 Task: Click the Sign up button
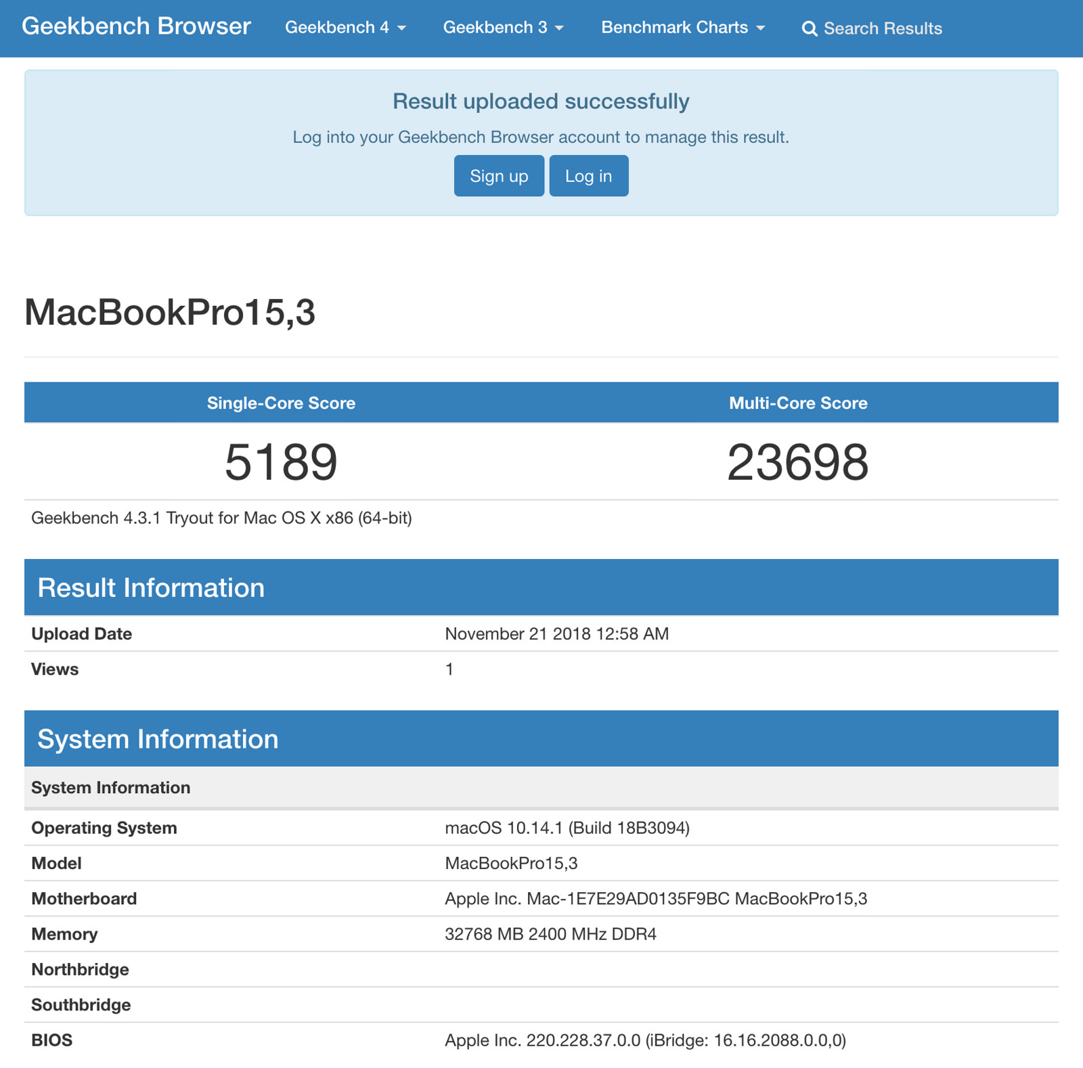(499, 176)
